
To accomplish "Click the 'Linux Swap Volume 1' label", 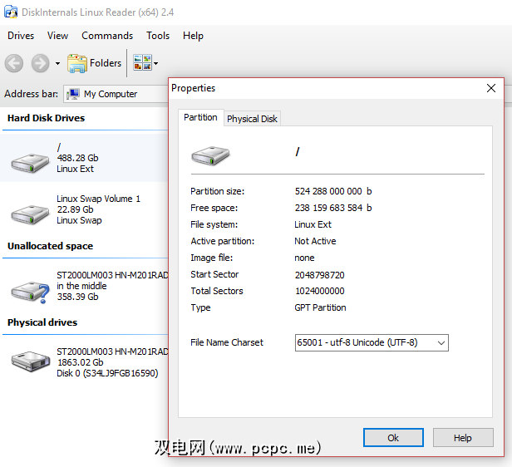I will tap(98, 199).
